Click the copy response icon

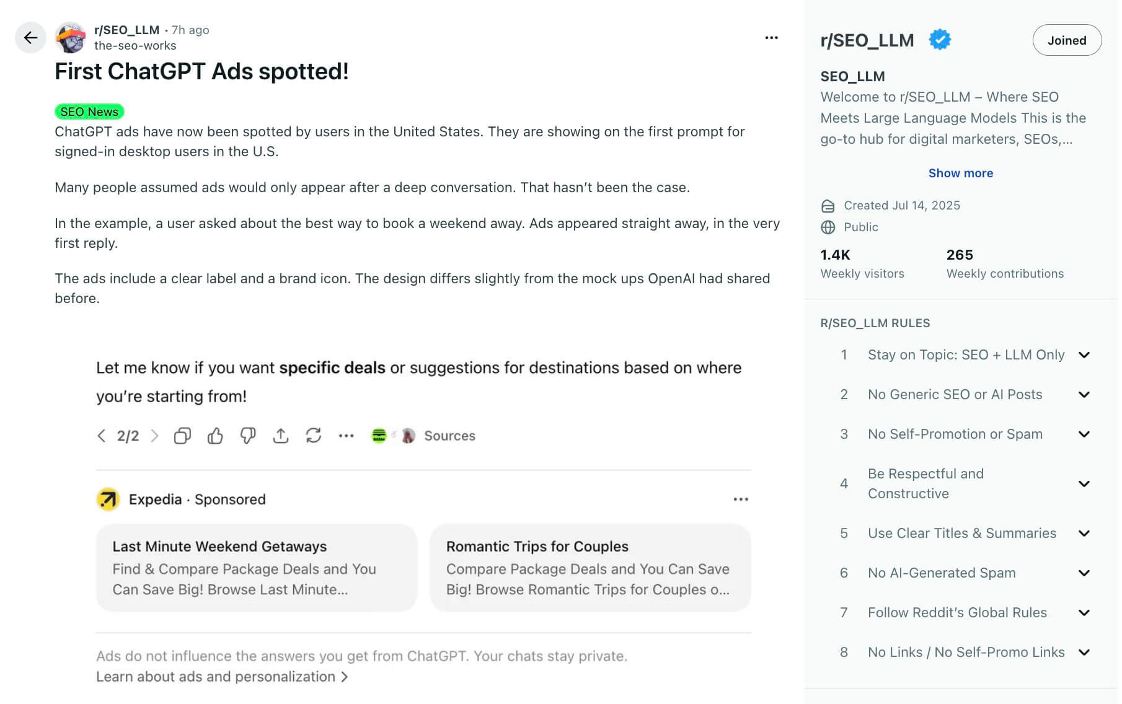pyautogui.click(x=182, y=436)
